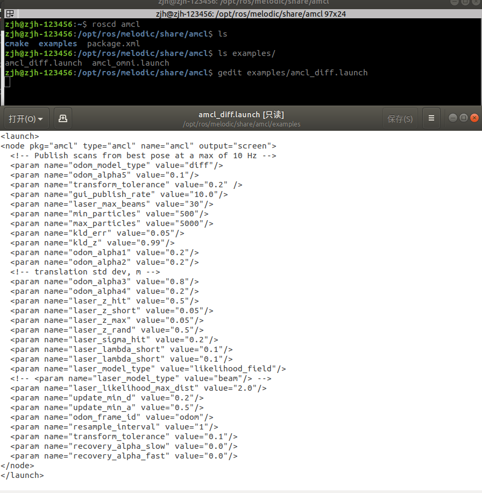This screenshot has height=493, width=482.
Task: Click the recovery_alpha_fast param line
Action: pos(124,456)
